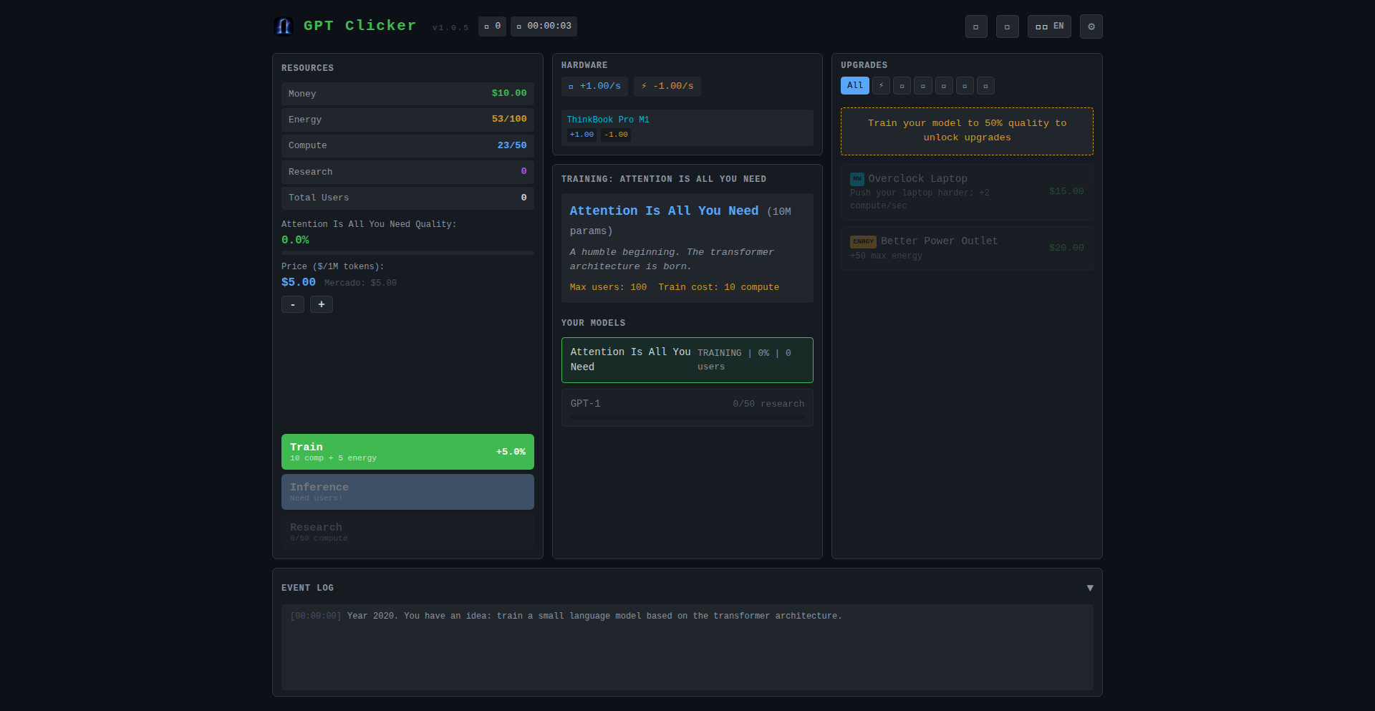Collapse the Event Log panel
The height and width of the screenshot is (711, 1375).
pyautogui.click(x=1089, y=588)
